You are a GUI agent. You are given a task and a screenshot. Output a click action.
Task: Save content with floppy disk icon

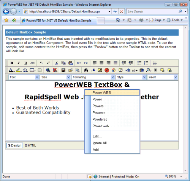pos(63,70)
